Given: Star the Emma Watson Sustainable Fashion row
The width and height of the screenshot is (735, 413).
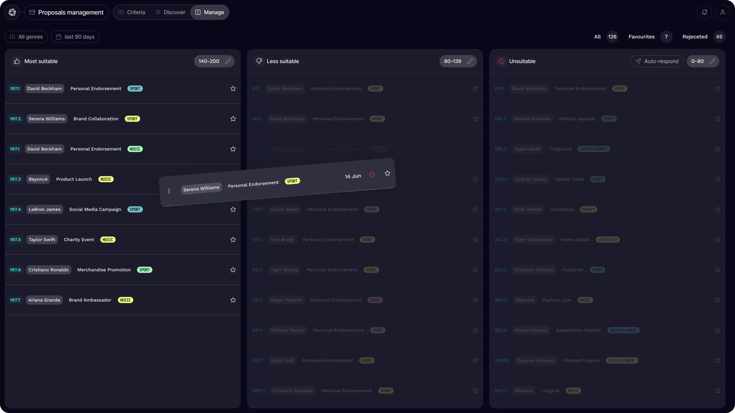Looking at the screenshot, I should coord(718,330).
